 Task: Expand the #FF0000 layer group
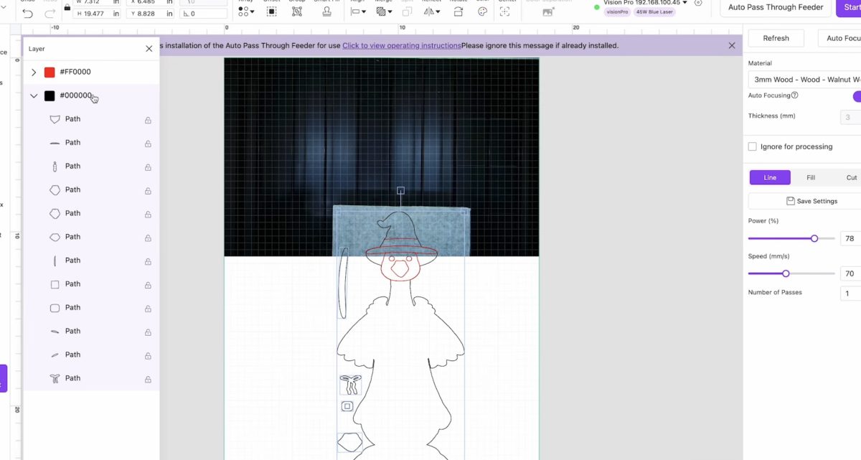34,72
